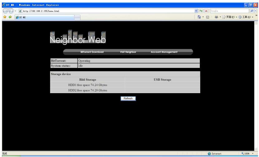Show more toolbar items via chevron

[x=256, y=16]
